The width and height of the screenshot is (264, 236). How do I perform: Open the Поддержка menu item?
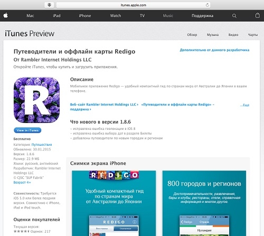click(202, 16)
